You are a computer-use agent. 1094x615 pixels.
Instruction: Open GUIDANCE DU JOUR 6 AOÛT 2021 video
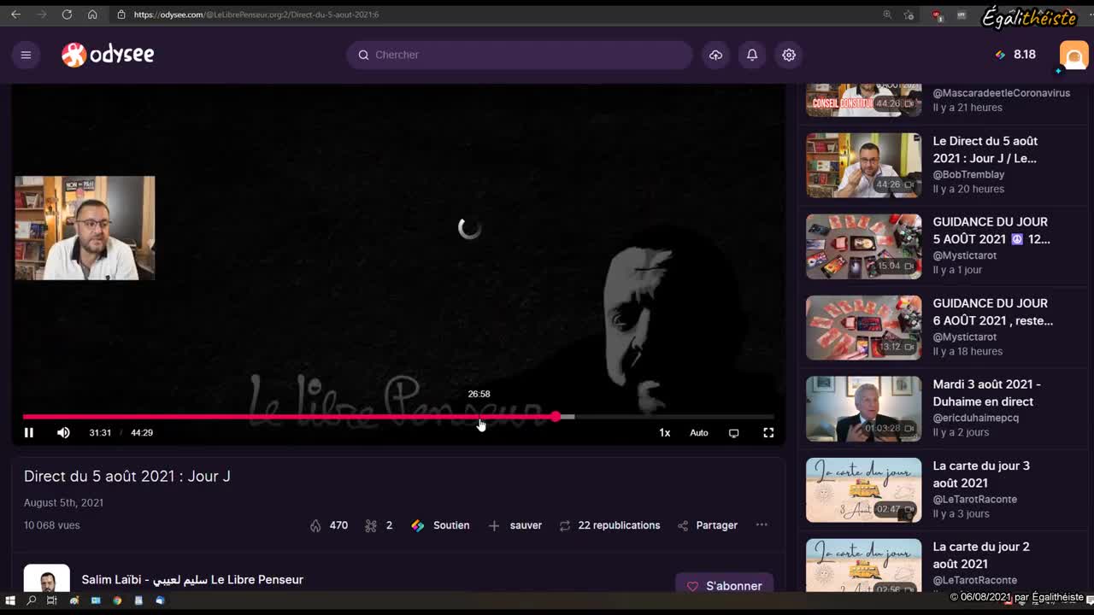[x=992, y=312]
